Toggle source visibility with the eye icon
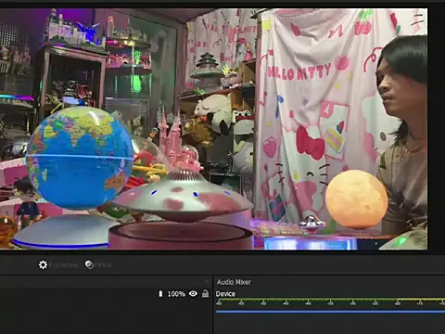This screenshot has height=334, width=445. (193, 293)
